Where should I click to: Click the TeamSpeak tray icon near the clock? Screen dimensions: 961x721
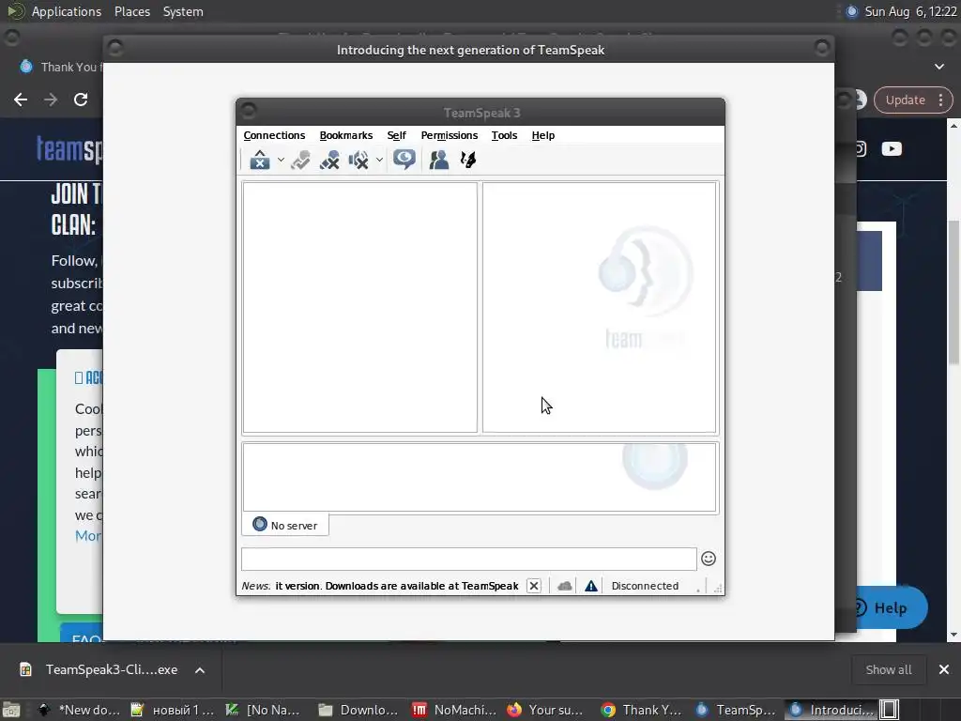coord(851,11)
